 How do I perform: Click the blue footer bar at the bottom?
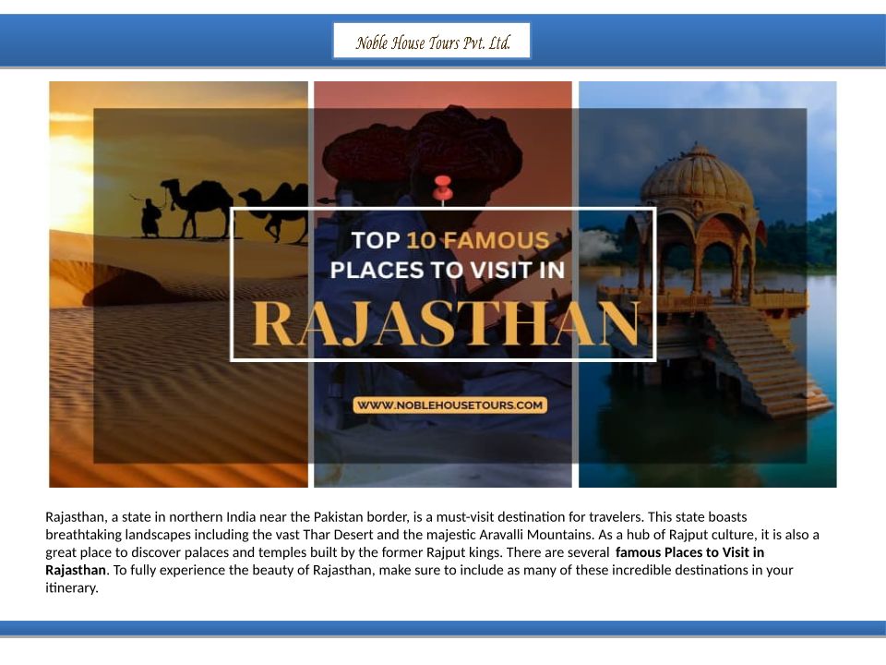(x=443, y=628)
